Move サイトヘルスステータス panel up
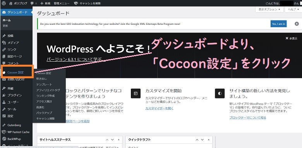The height and width of the screenshot is (148, 302). pos(107,140)
